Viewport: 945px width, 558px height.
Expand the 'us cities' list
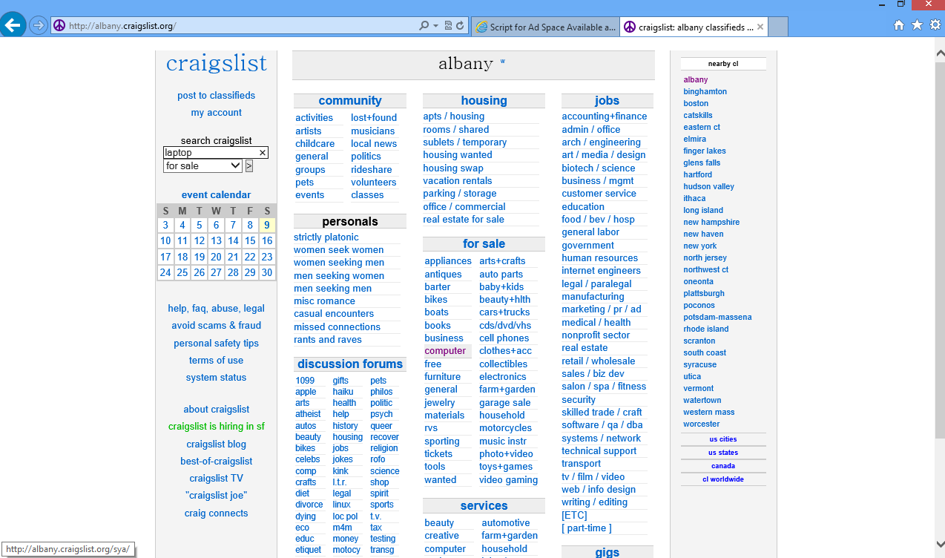click(723, 439)
